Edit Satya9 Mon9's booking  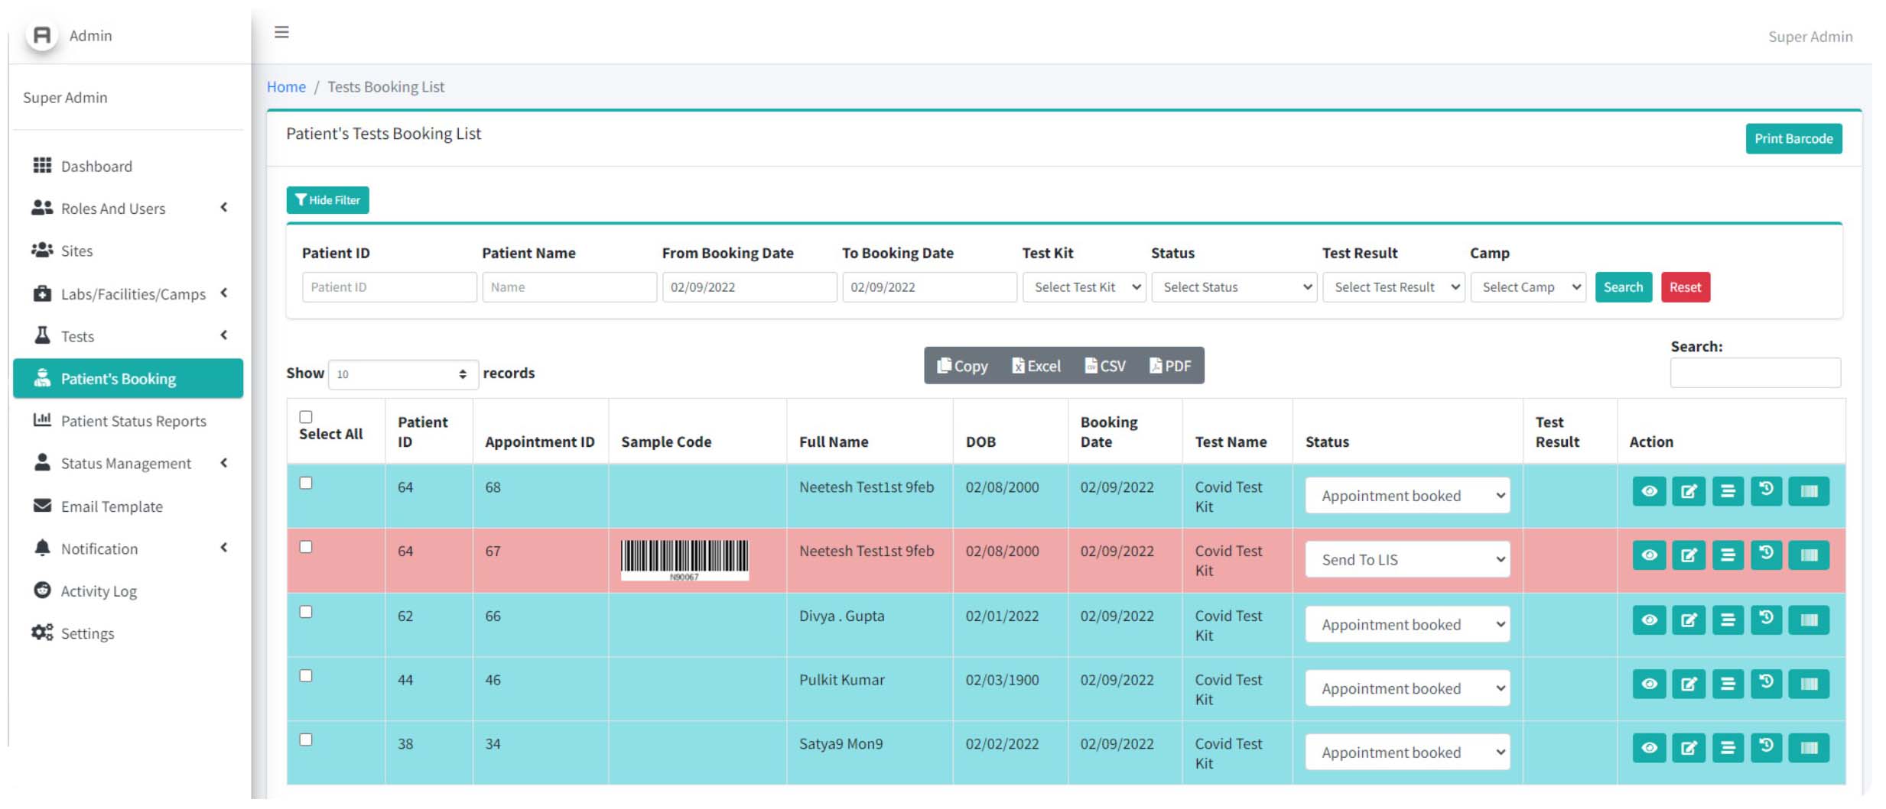click(1688, 748)
